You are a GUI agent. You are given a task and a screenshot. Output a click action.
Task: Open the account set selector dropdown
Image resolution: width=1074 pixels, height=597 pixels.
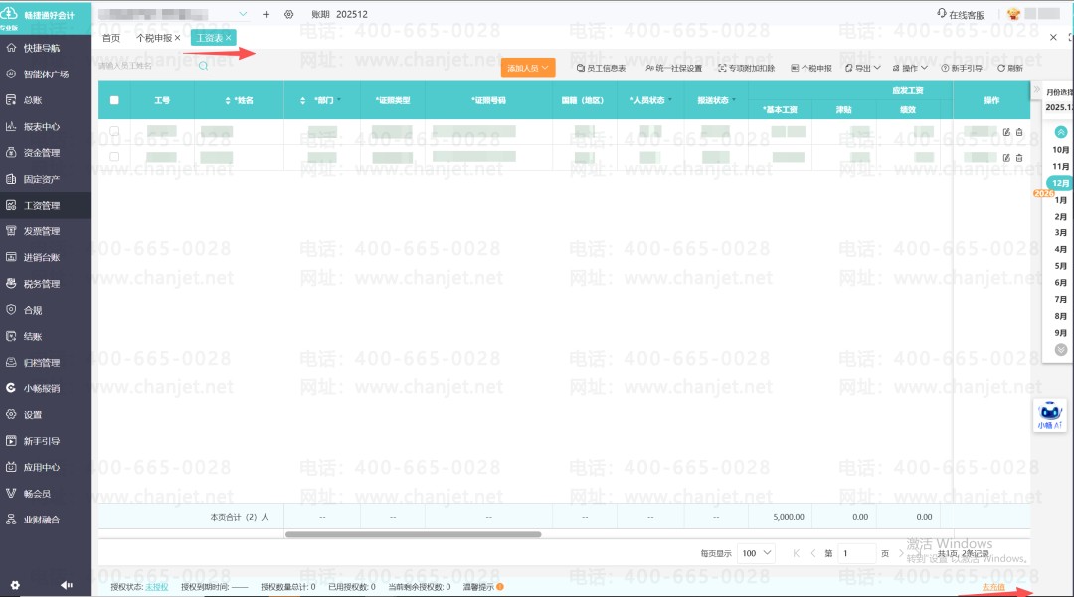[243, 14]
